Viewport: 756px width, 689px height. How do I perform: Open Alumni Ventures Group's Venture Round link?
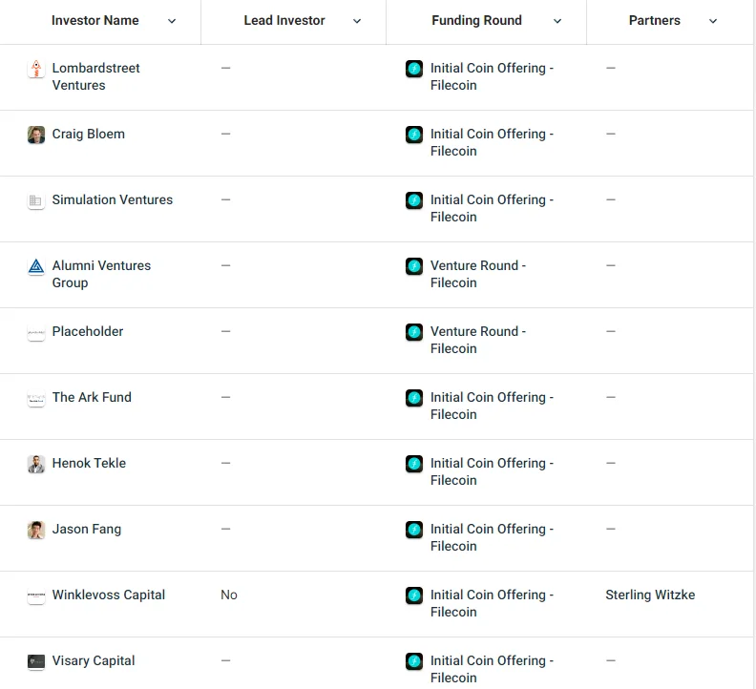pos(478,274)
